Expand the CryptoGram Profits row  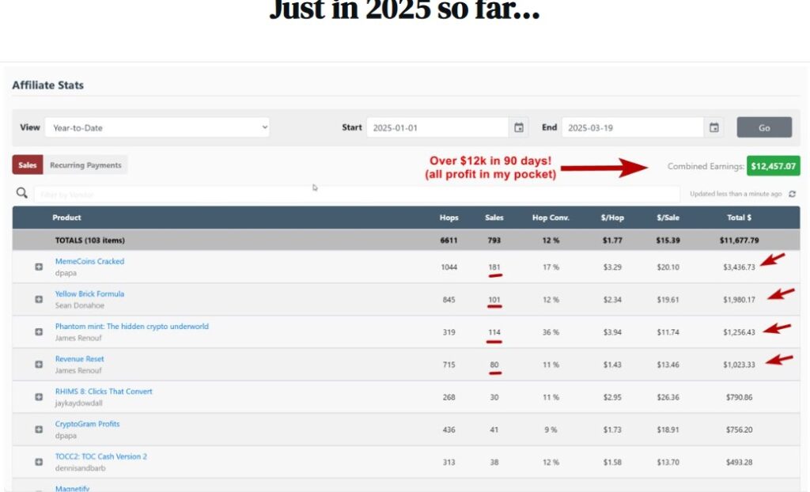click(x=39, y=429)
